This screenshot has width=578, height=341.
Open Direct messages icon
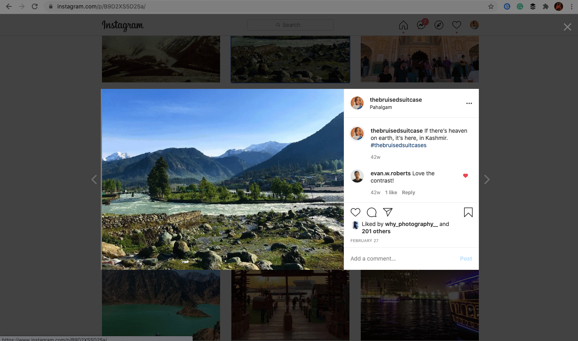[x=422, y=25]
